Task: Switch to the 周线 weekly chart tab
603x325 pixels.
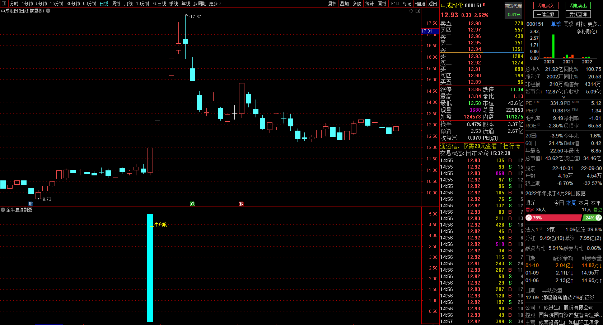Action: [116, 4]
